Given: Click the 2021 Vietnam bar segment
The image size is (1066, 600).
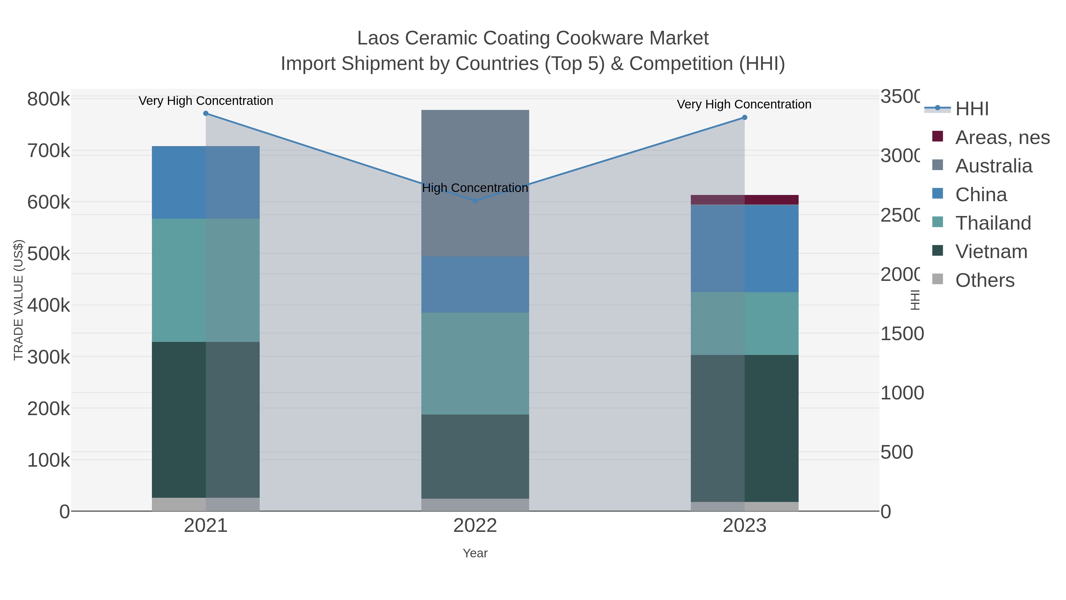Looking at the screenshot, I should pyautogui.click(x=206, y=420).
